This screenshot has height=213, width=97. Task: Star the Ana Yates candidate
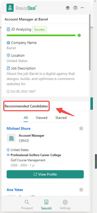[x=81, y=189]
